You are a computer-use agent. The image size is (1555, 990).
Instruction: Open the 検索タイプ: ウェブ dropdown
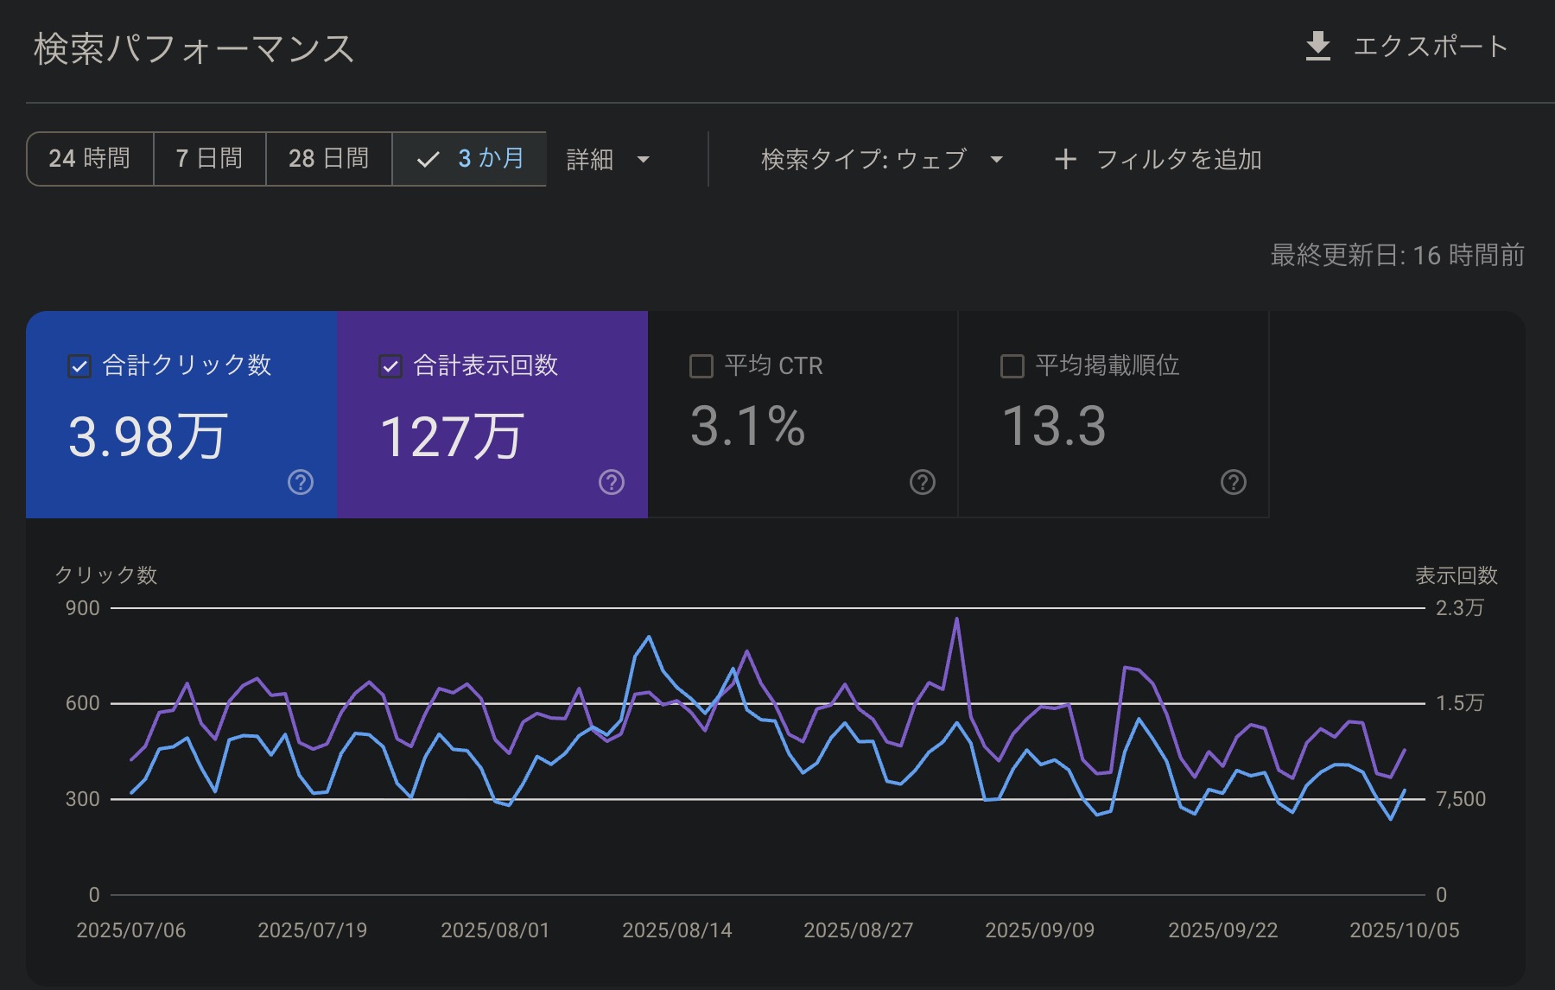[x=864, y=160]
